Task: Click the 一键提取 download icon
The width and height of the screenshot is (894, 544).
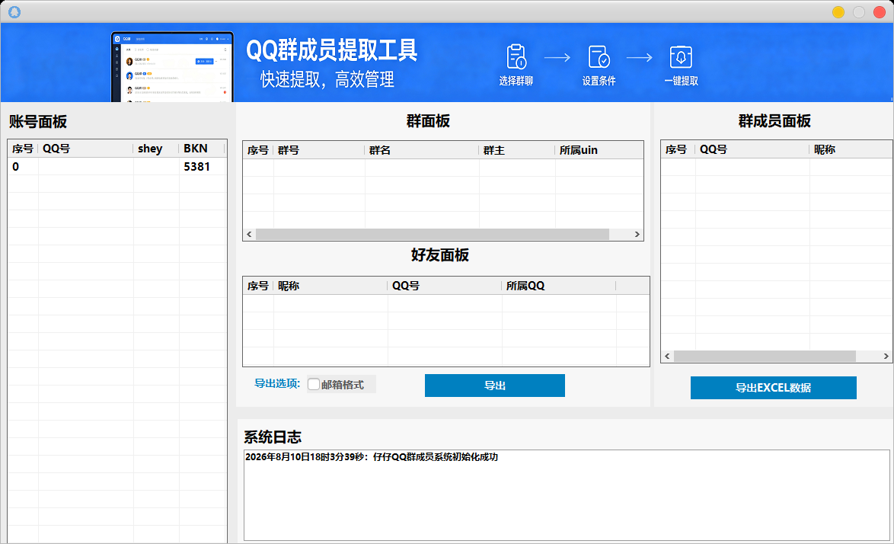Action: point(681,57)
